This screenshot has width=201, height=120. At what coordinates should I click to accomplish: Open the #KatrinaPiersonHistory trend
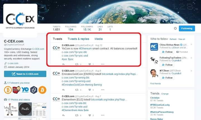click(162, 112)
